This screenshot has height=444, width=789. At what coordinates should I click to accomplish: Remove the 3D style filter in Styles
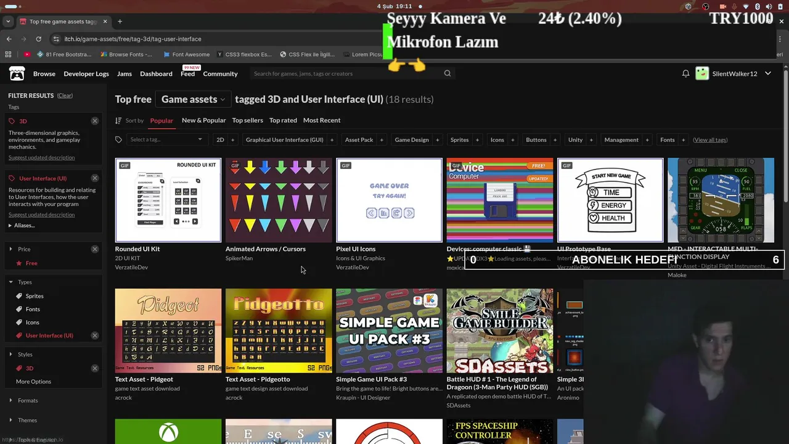tap(95, 368)
